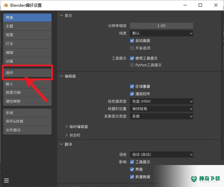The image size is (224, 187).
Task: Open the 插件 add-ons tab
Action: (27, 73)
